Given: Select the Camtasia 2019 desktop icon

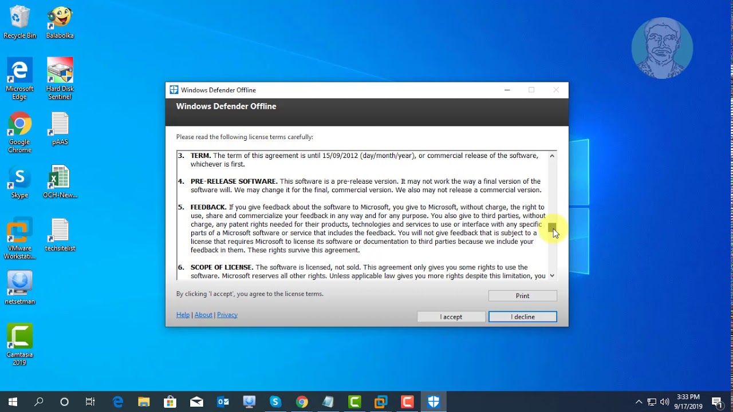Looking at the screenshot, I should pos(19,344).
